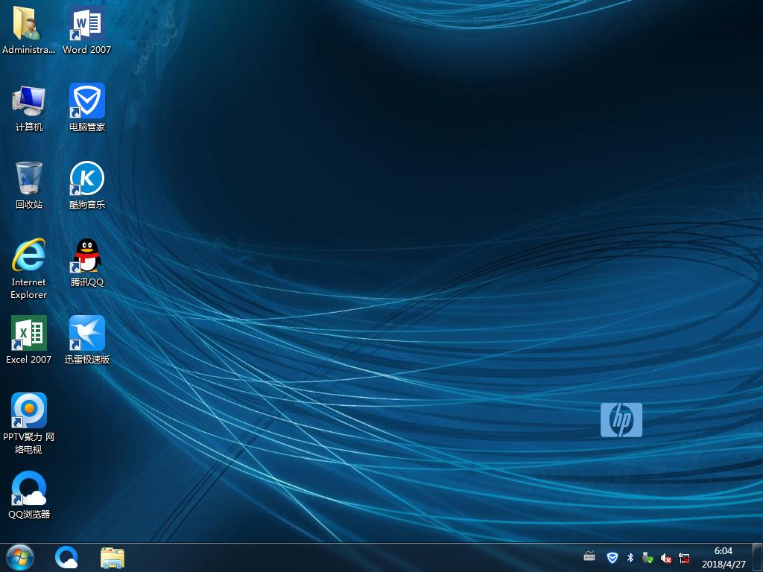Click the 回收站 recycle bin icon
The height and width of the screenshot is (572, 763).
29,179
